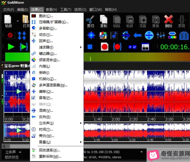Toggle the control properties checkmark icon
This screenshot has height=162, width=190.
(x=132, y=47)
